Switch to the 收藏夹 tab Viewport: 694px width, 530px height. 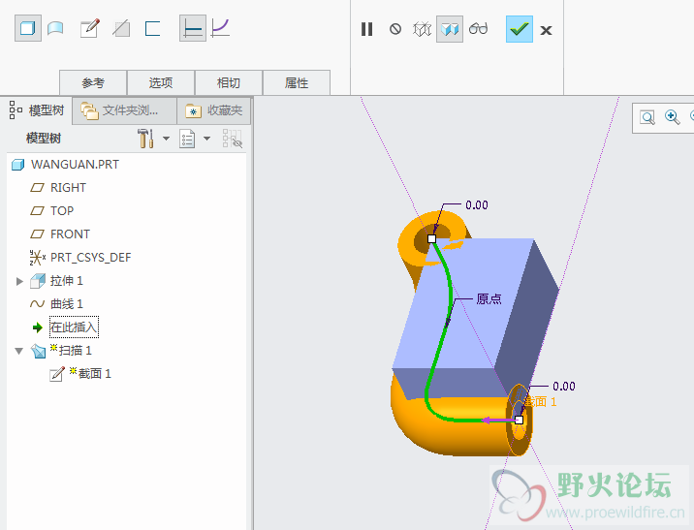pyautogui.click(x=214, y=110)
